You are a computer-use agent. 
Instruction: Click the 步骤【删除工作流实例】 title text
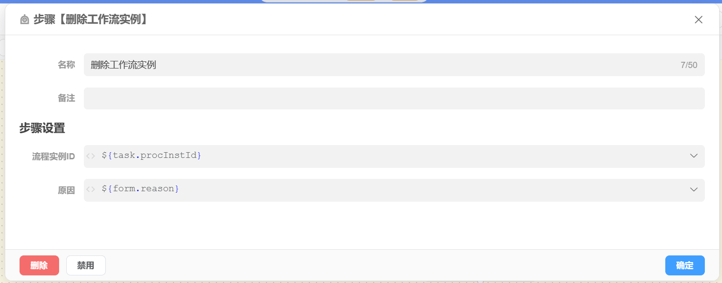coord(91,20)
